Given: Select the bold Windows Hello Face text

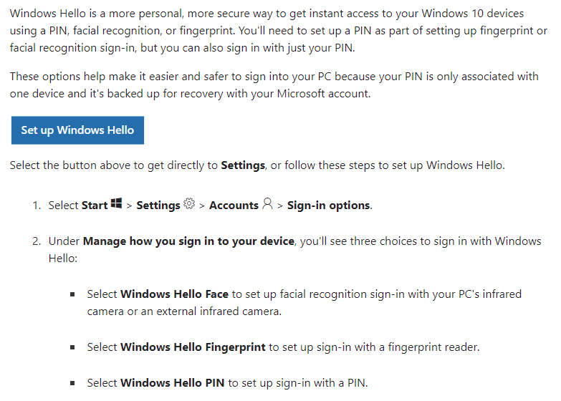Looking at the screenshot, I should point(174,294).
